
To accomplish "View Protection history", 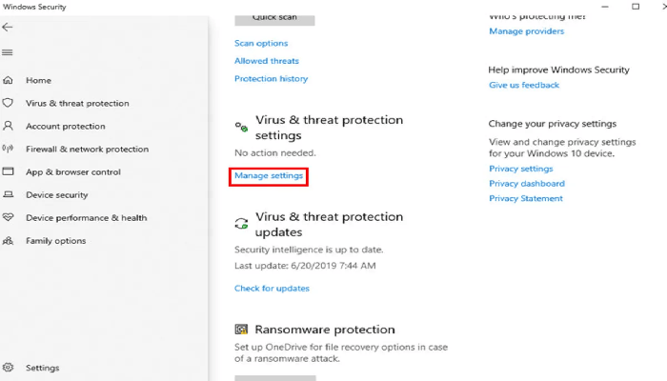I will point(271,79).
